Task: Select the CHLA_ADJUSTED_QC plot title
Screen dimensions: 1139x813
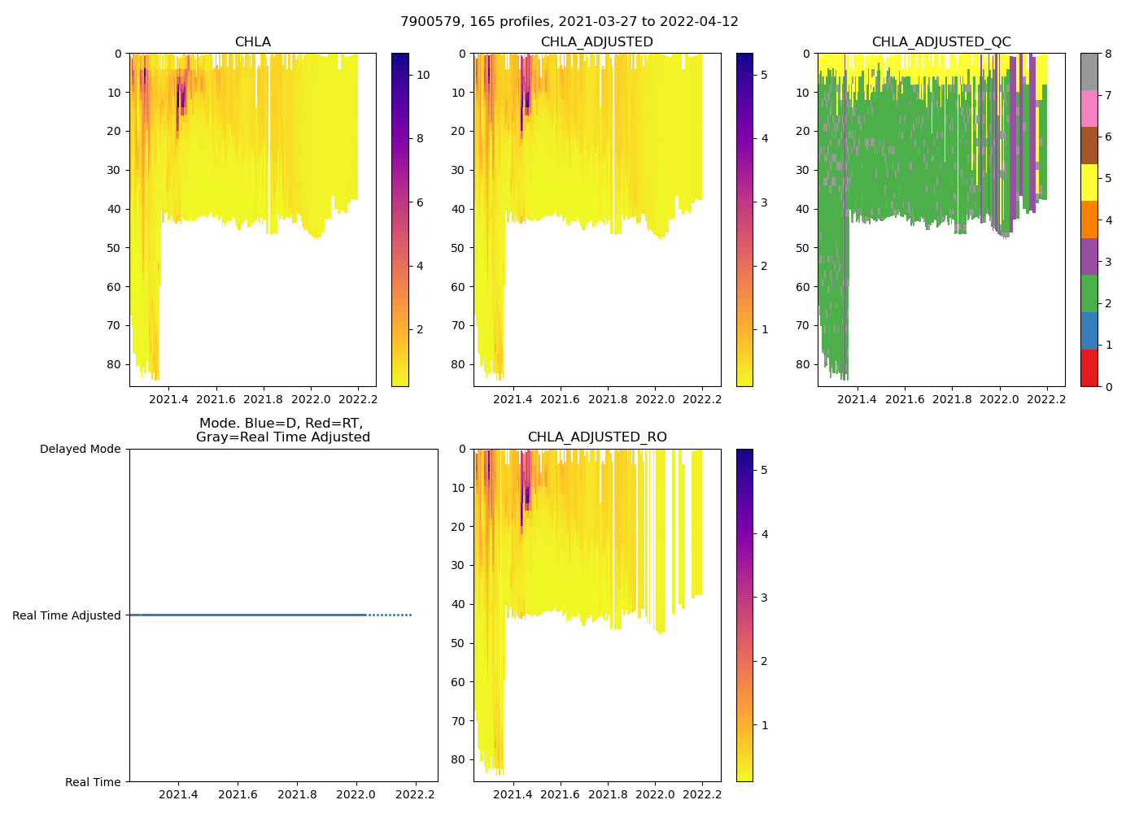Action: pyautogui.click(x=941, y=42)
